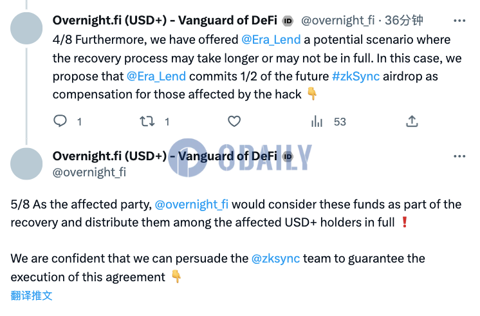Open the second tweet's profile avatar

pos(26,163)
